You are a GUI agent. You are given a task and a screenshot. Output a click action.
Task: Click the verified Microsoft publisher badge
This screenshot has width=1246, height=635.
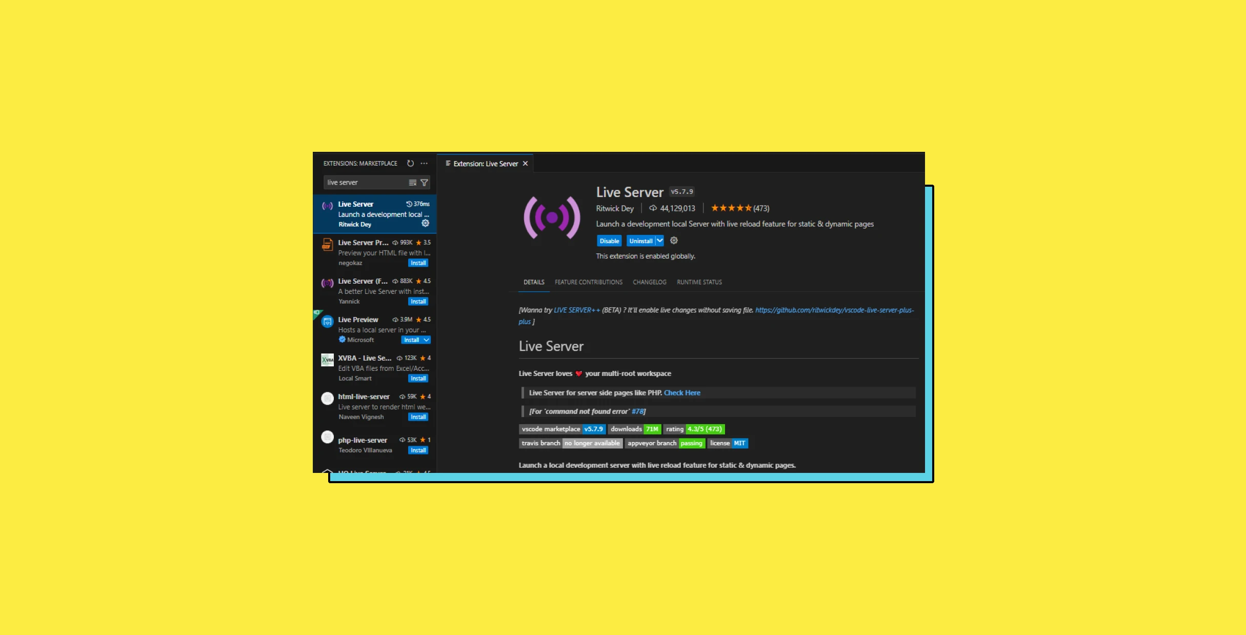(x=342, y=340)
